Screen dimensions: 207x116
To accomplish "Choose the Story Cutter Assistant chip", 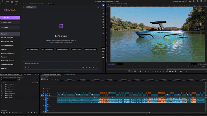I will [x=47, y=49].
